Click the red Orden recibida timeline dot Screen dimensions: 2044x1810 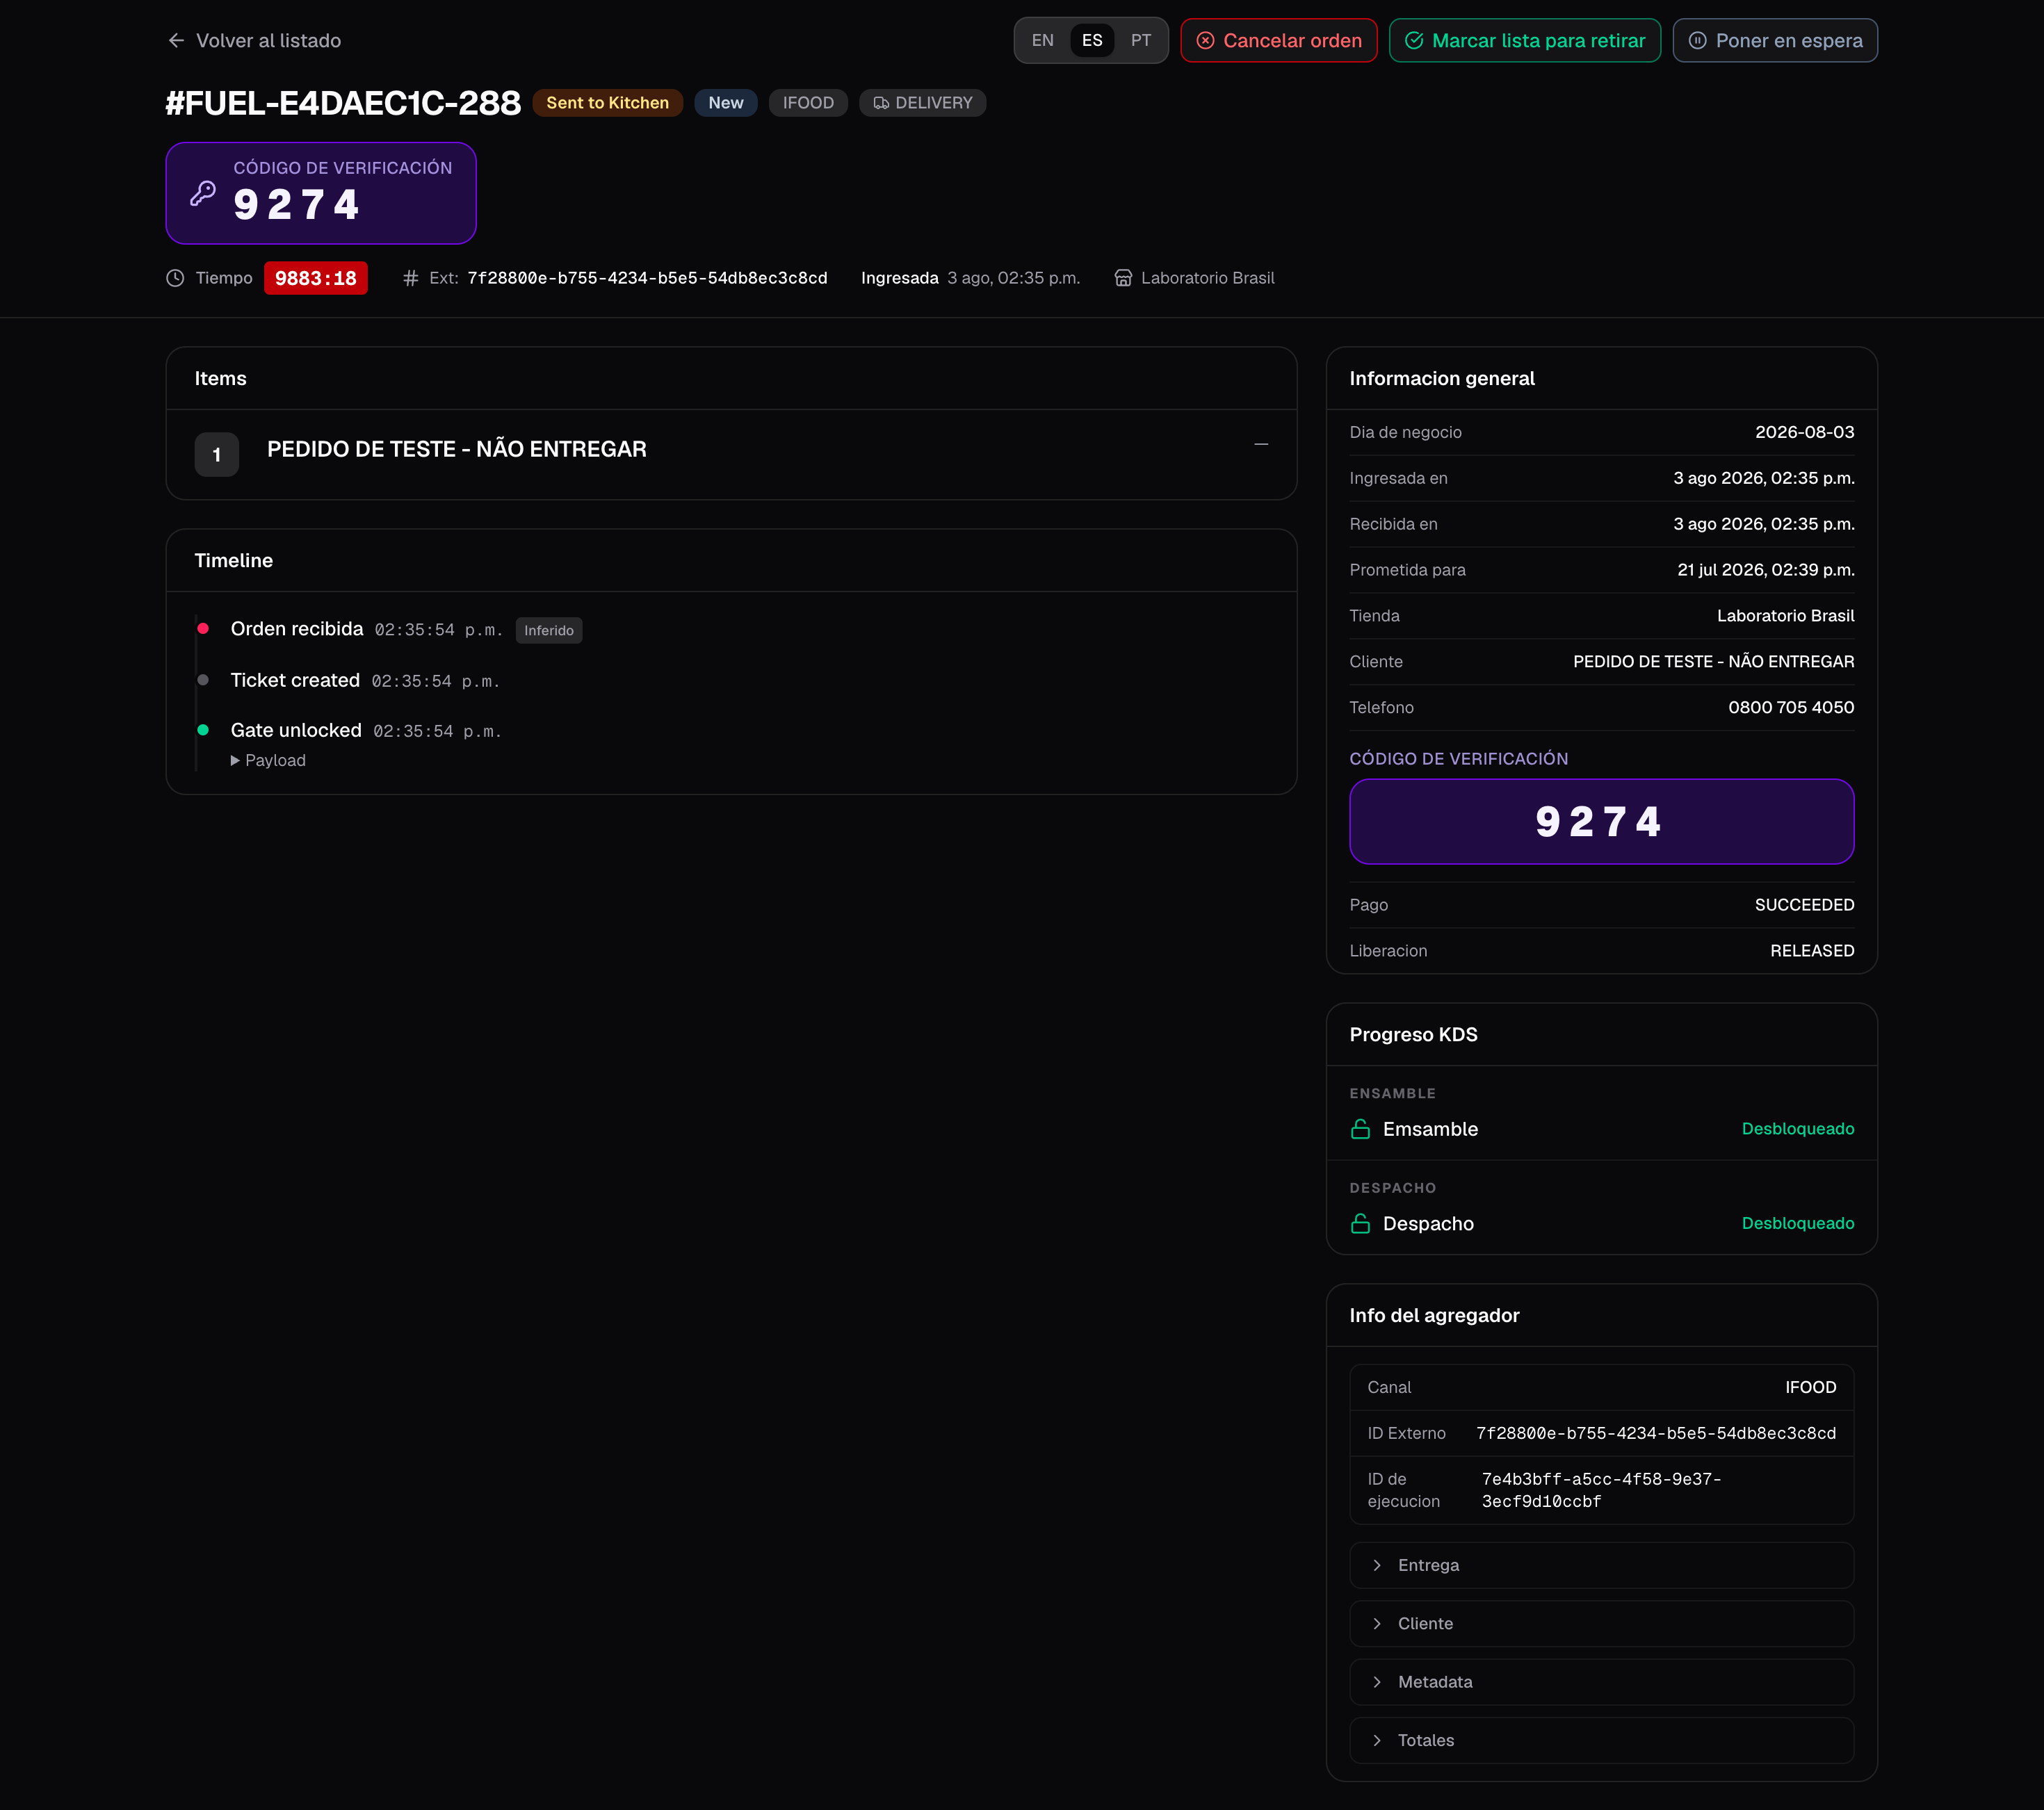pyautogui.click(x=203, y=628)
